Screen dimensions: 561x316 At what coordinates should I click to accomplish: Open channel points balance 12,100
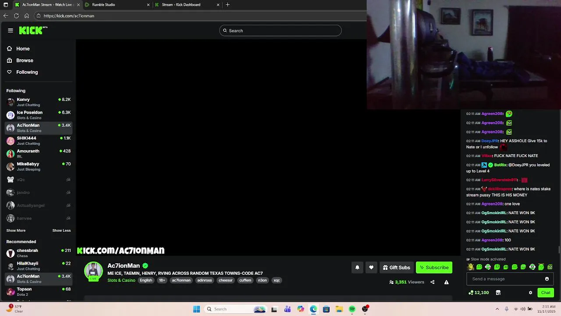point(479,293)
